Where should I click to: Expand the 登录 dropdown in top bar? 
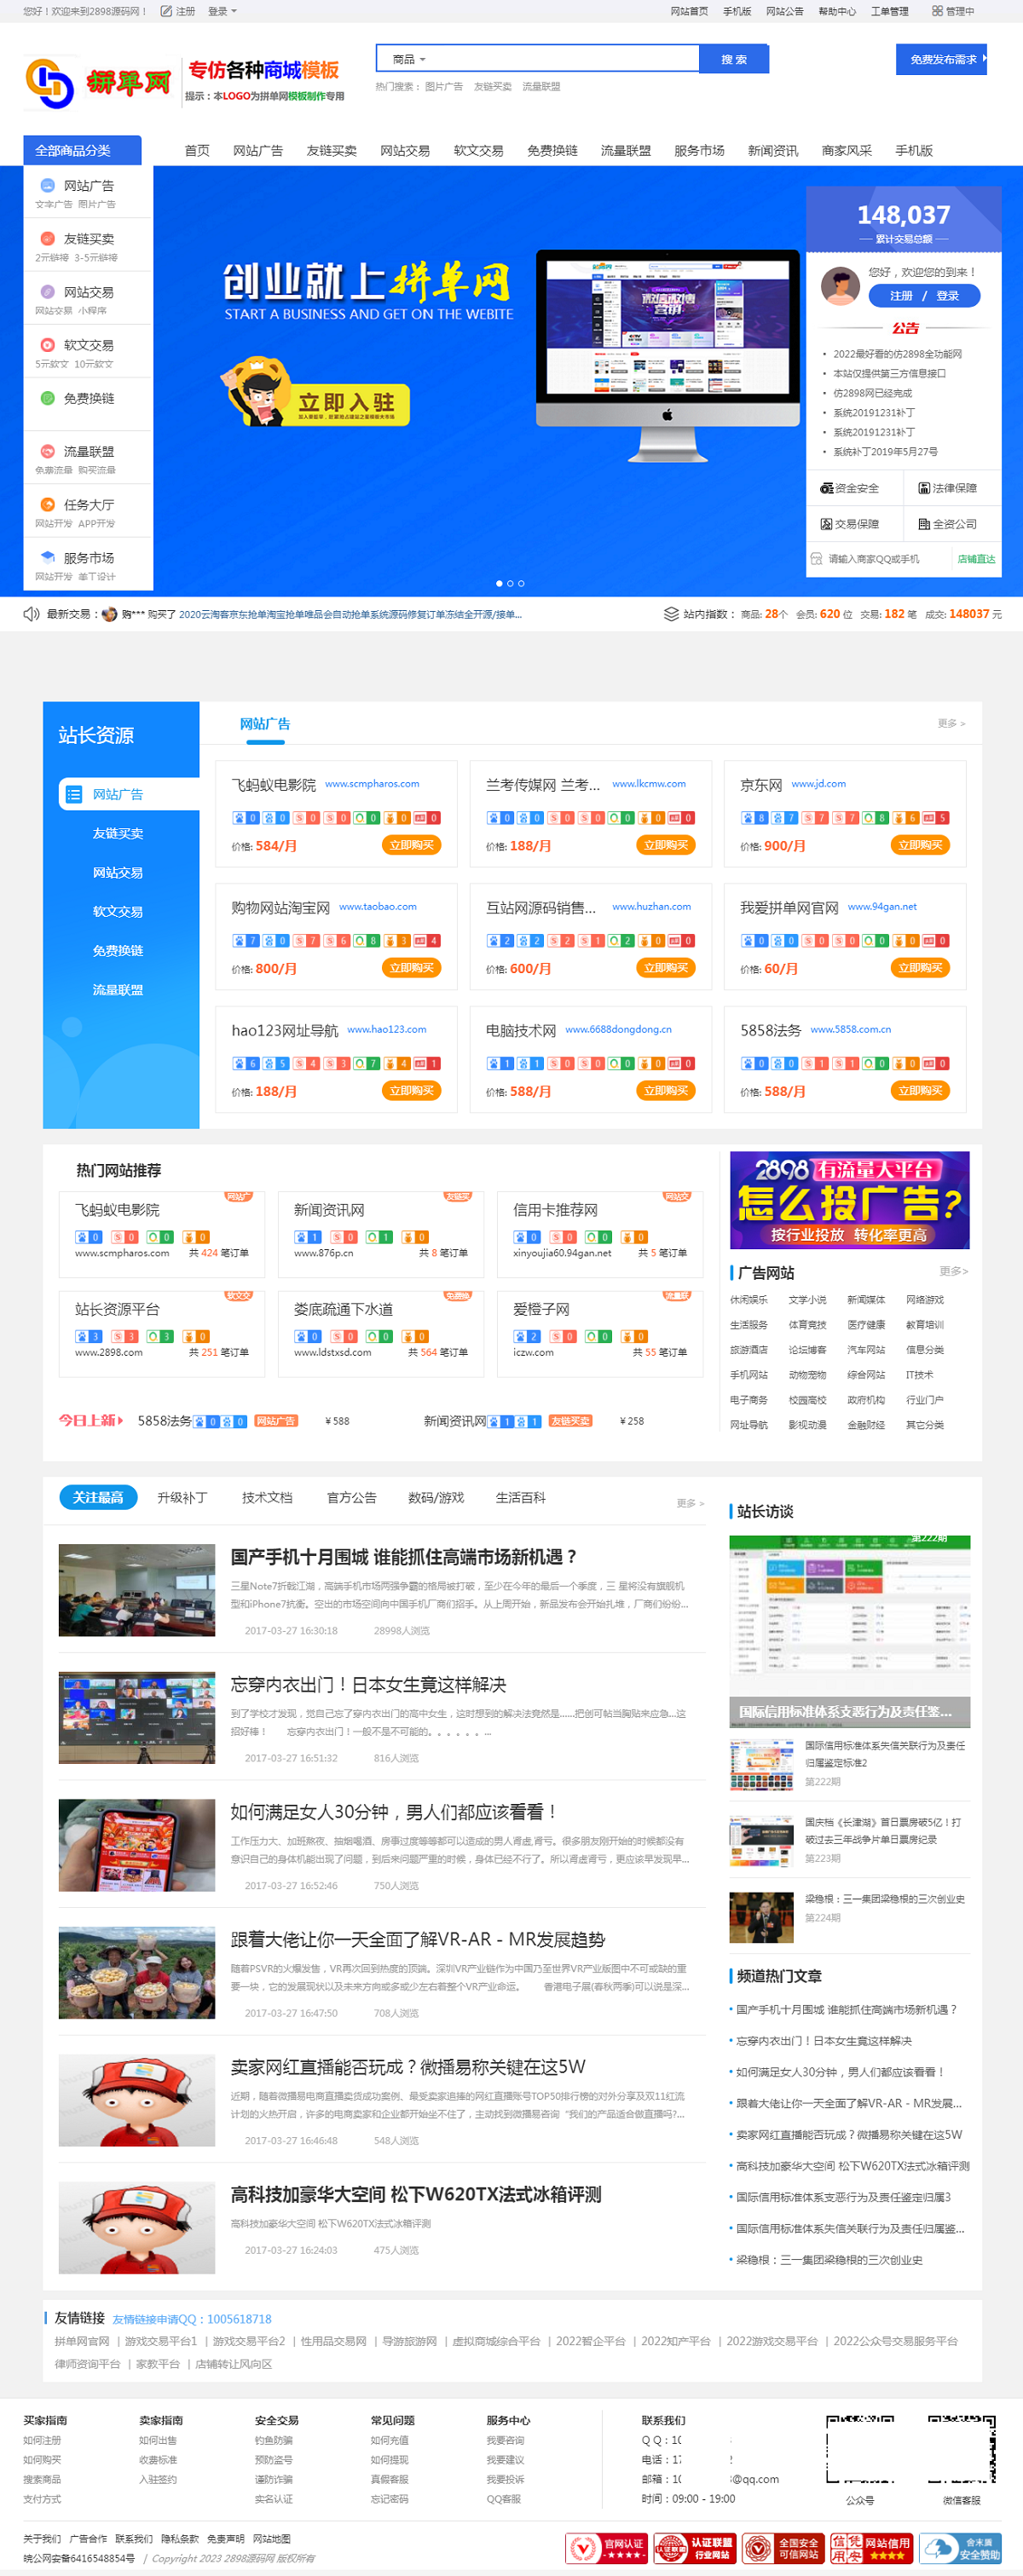coord(222,12)
